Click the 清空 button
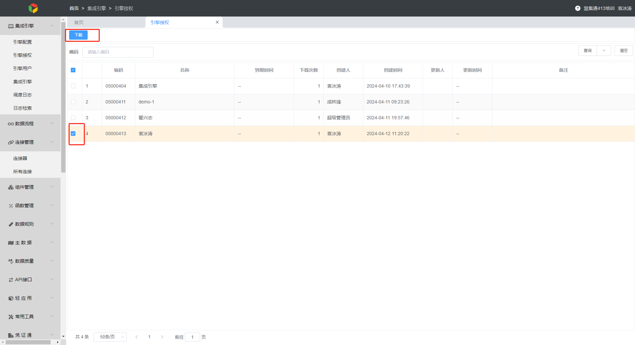This screenshot has height=345, width=635. 624,51
